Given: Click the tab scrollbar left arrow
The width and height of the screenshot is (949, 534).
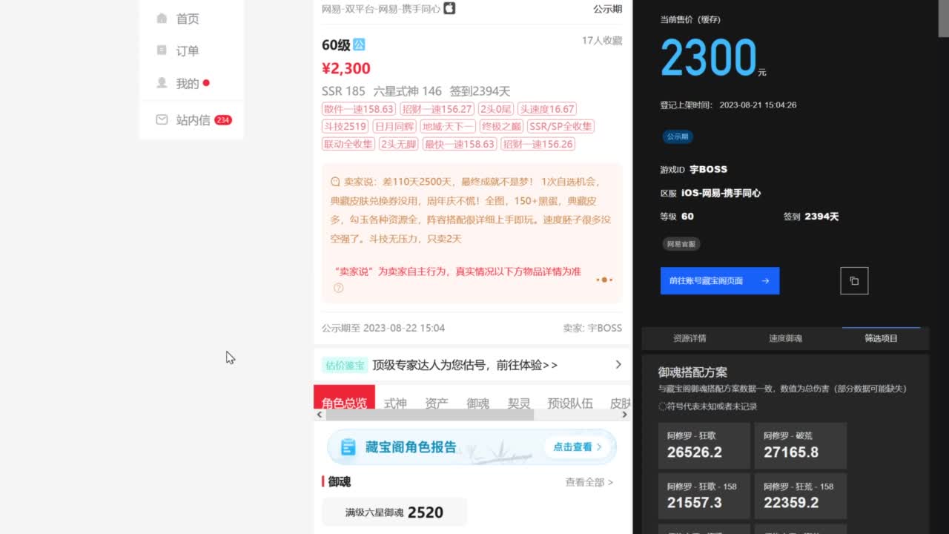Looking at the screenshot, I should tap(320, 415).
